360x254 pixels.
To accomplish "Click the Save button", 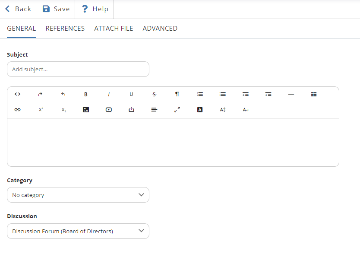I will (x=56, y=9).
